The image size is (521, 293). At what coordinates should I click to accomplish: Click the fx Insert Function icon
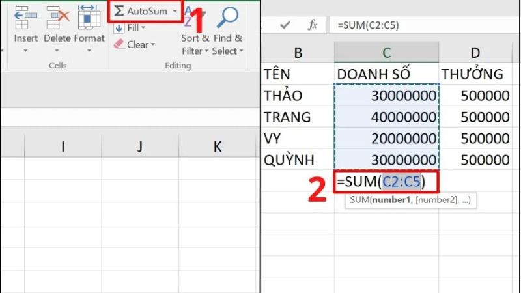(x=313, y=25)
